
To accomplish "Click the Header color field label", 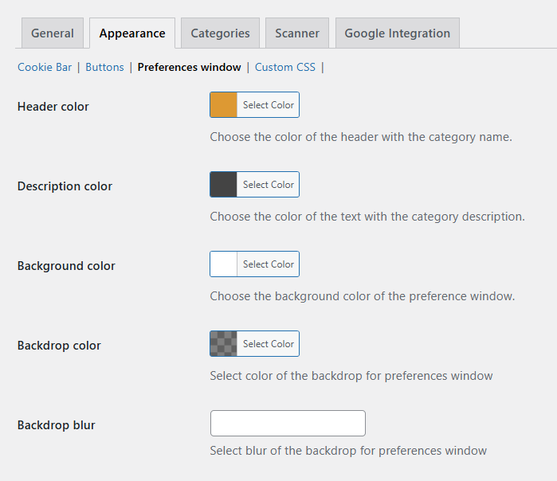I will click(53, 107).
